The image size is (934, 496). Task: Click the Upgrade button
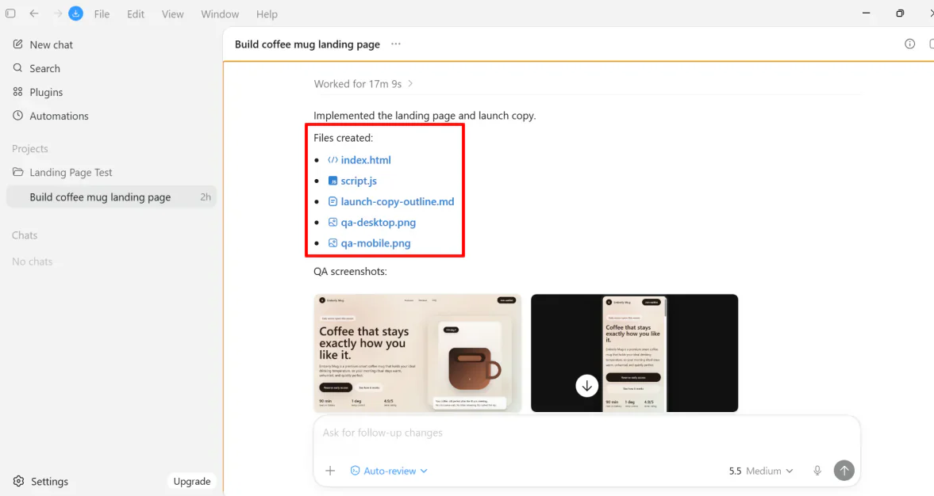[x=192, y=481]
